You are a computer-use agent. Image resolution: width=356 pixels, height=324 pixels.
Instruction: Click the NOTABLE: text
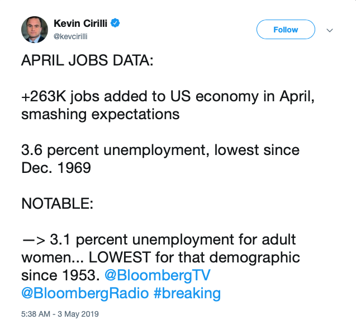click(57, 204)
